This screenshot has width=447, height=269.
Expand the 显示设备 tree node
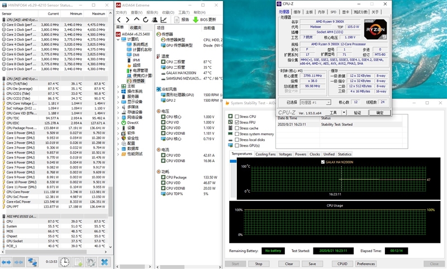(118, 102)
